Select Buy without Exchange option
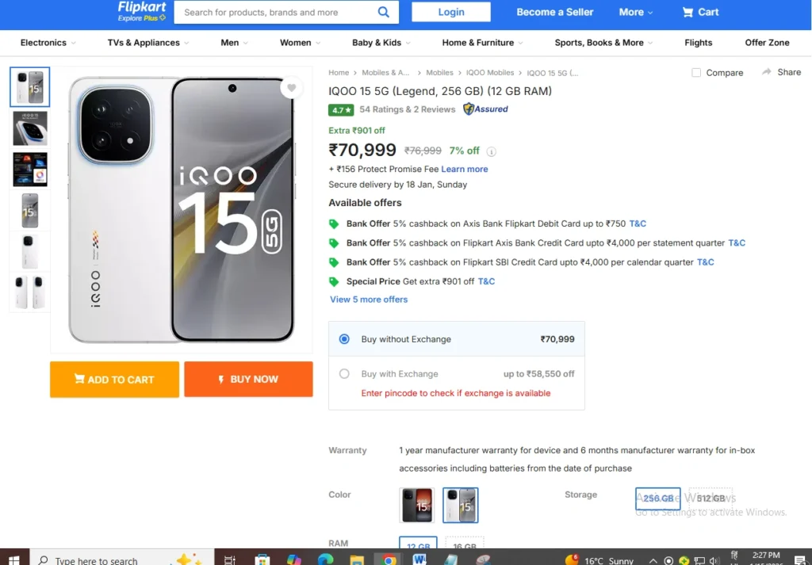812x565 pixels. tap(344, 339)
